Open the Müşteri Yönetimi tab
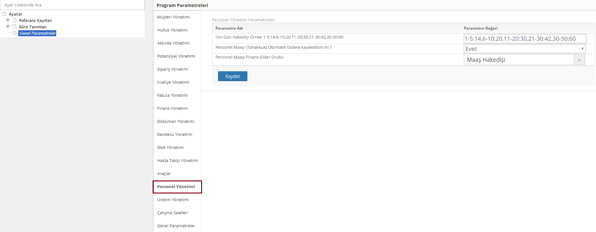The image size is (596, 232). (173, 17)
